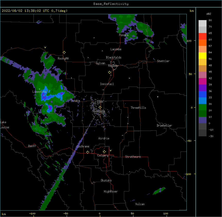Click the yellow diamond marker below Cochrane
The width and height of the screenshot is (222, 217).
[88, 152]
